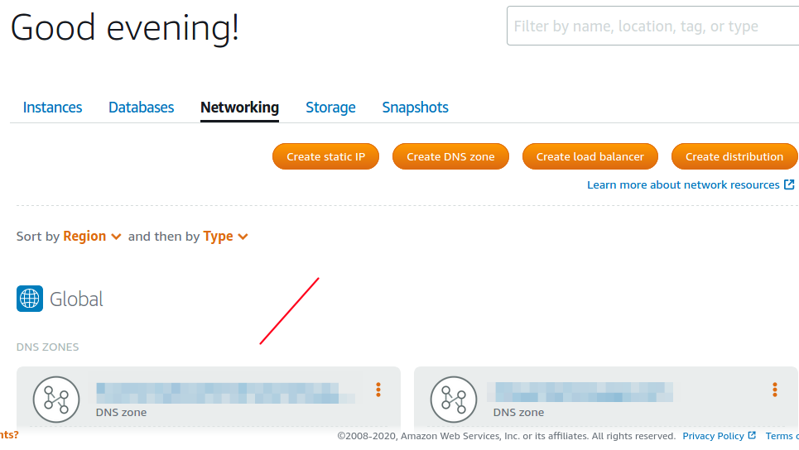Click the external link icon beside Learn more
This screenshot has width=799, height=450.
(789, 184)
